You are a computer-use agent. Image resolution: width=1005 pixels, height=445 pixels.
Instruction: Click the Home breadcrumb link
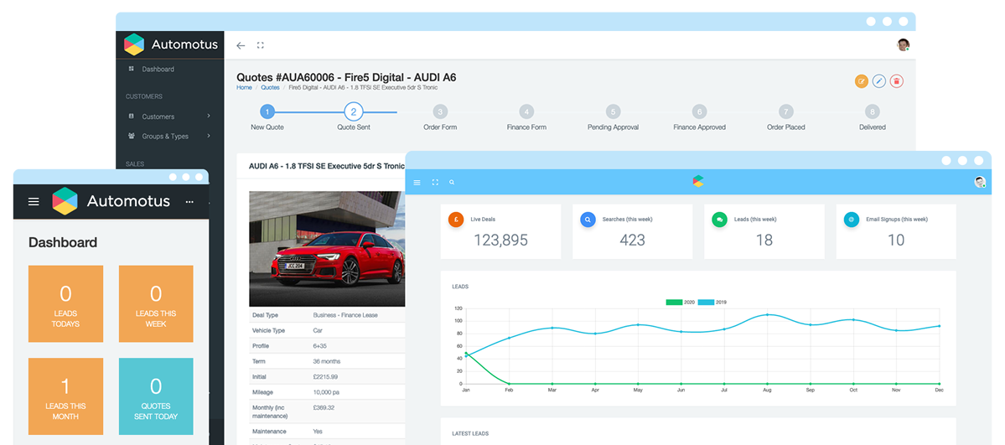[244, 87]
